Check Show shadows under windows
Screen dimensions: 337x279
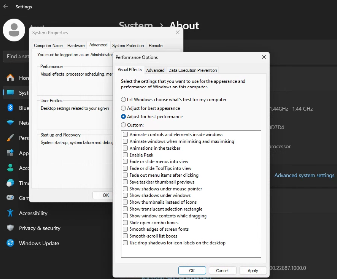(125, 195)
